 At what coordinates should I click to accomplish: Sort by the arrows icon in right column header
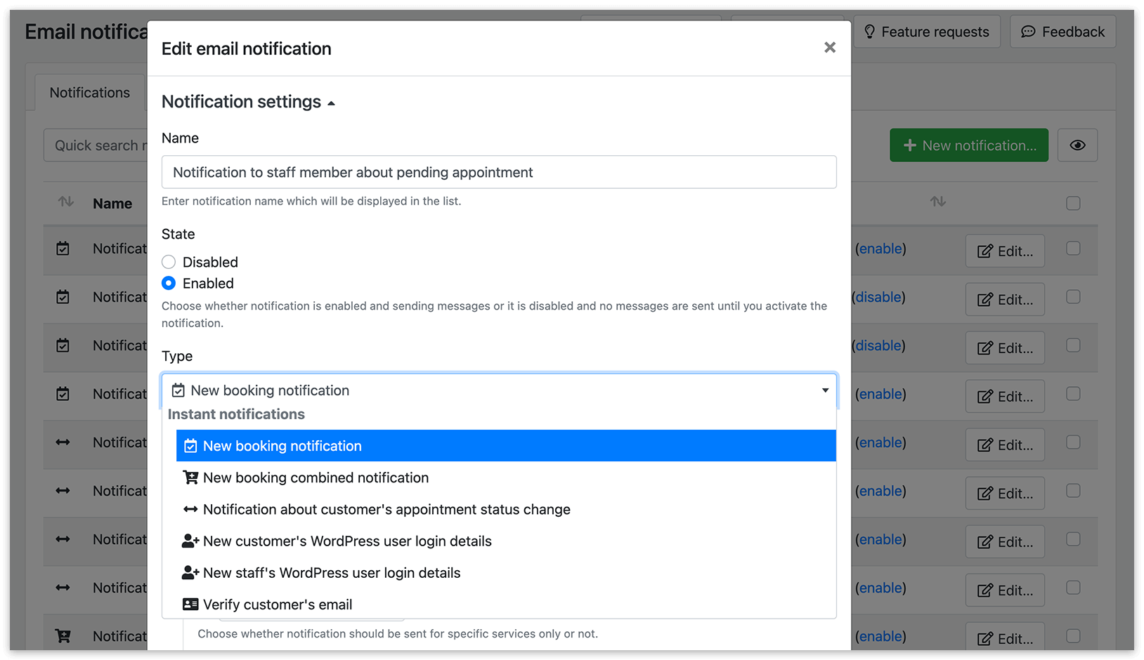point(938,202)
